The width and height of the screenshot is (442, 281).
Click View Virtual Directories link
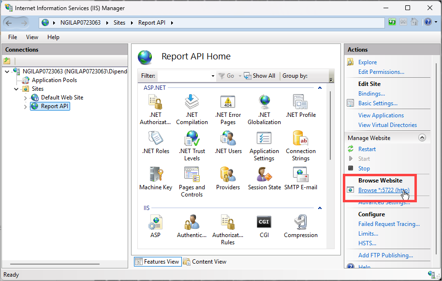tap(387, 125)
